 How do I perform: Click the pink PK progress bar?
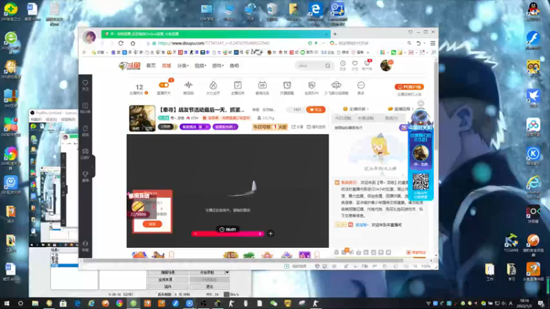coord(228,233)
